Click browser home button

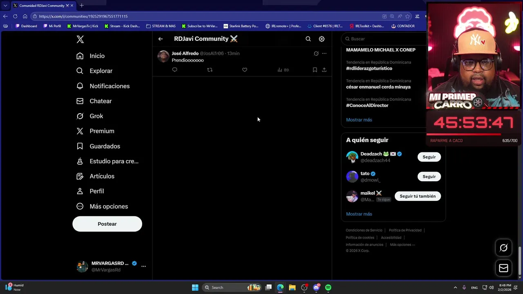[25, 16]
